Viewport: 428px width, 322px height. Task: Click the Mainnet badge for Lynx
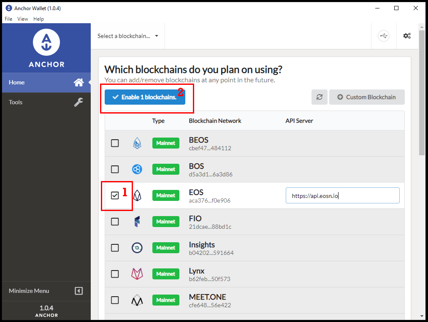tap(166, 274)
